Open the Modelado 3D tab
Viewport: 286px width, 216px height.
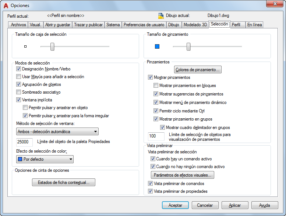click(195, 25)
